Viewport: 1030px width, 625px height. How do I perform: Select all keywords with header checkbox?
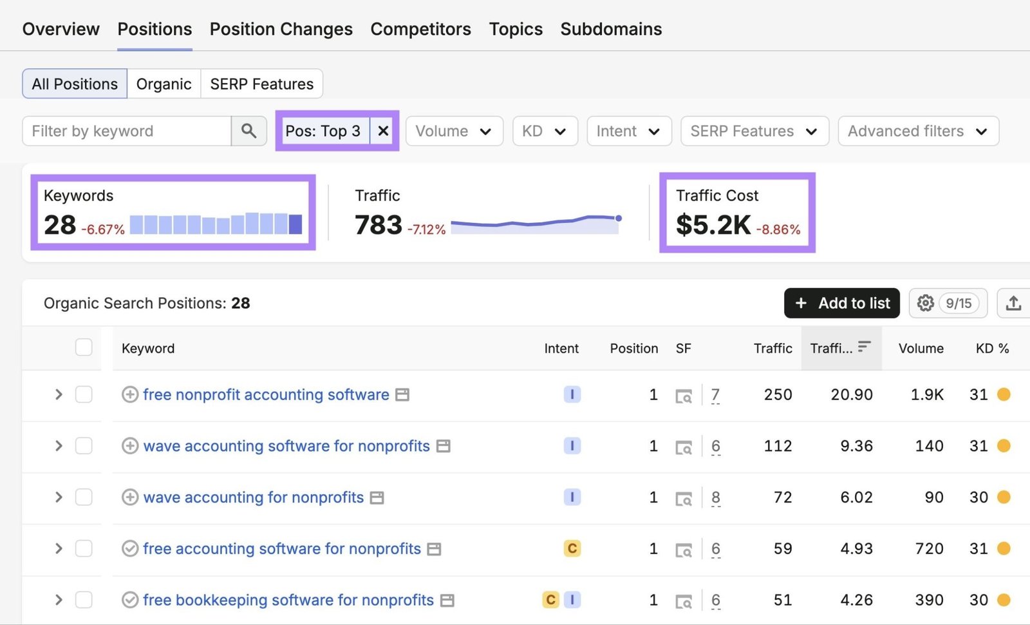point(84,347)
